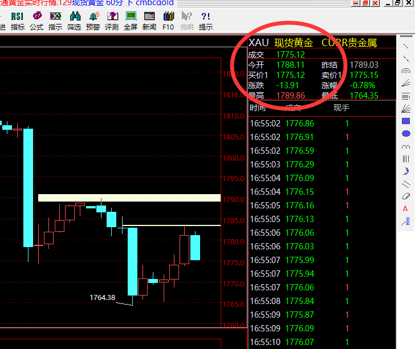Select the tick row priced 1776.15
This screenshot has height=349, width=415.
[x=322, y=192]
